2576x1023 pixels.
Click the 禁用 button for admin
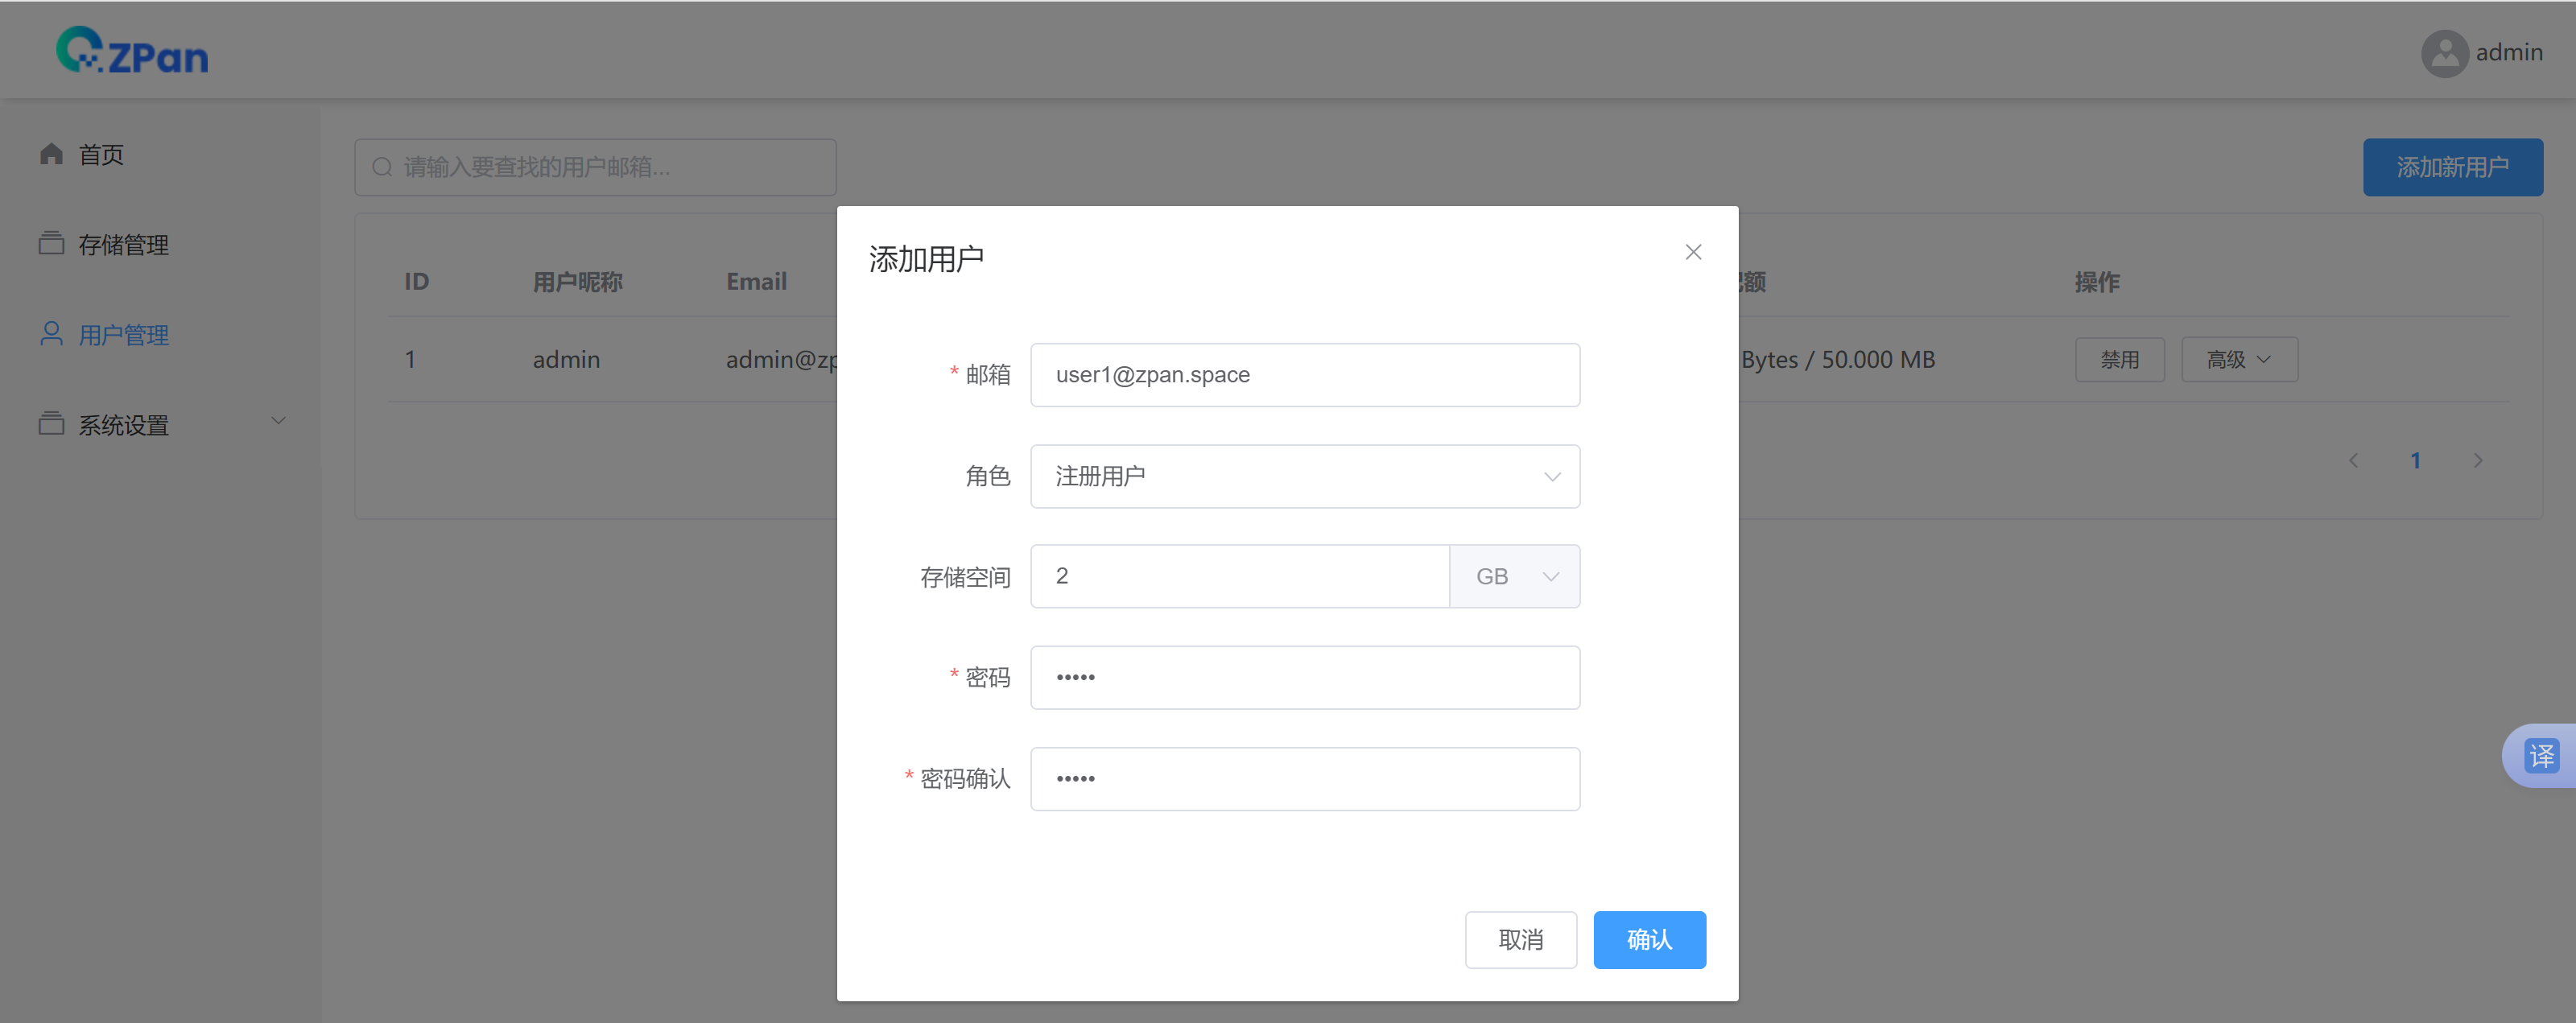pos(2119,359)
